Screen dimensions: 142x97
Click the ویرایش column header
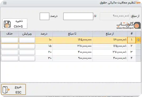(x=27, y=34)
